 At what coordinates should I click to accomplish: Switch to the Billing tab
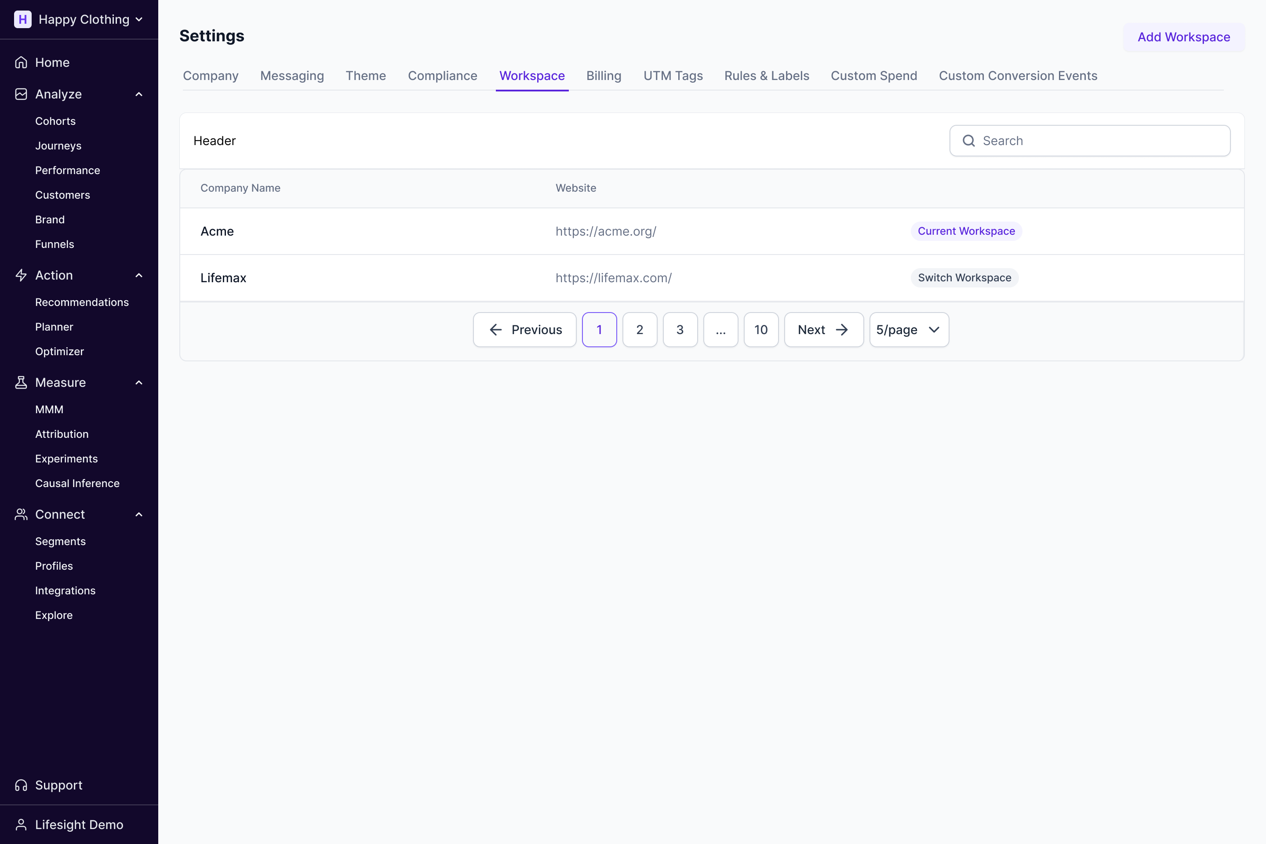[x=604, y=76]
